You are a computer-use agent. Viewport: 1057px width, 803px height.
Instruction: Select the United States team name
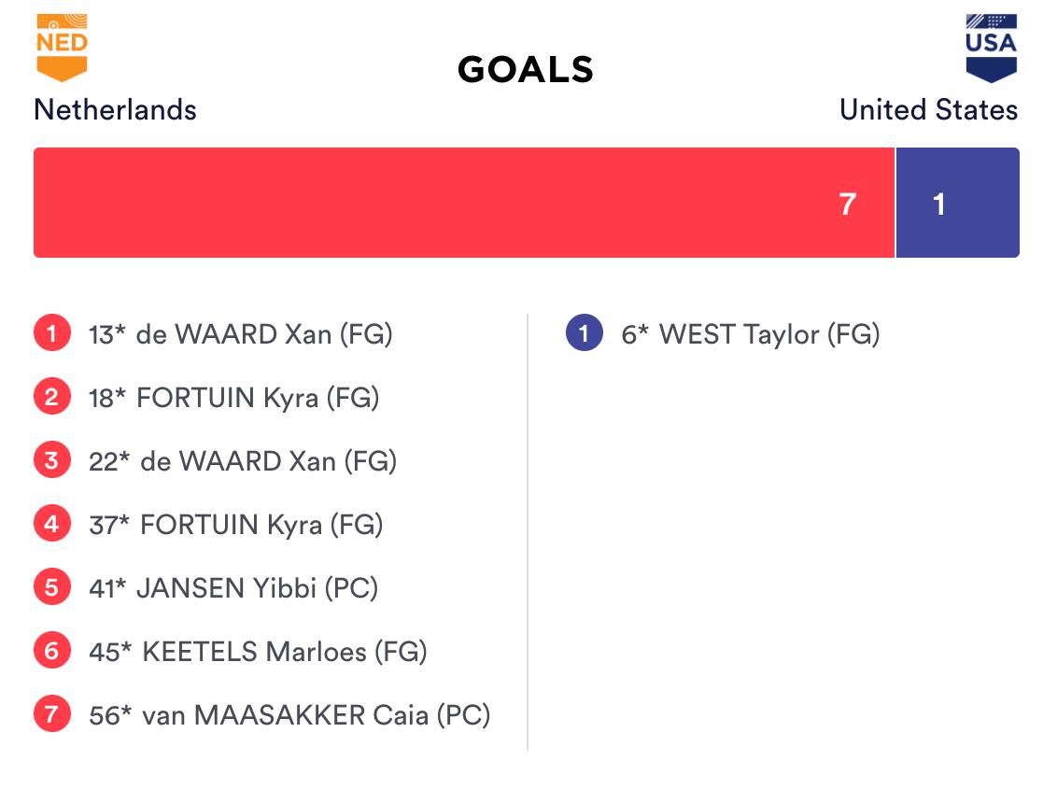928,110
